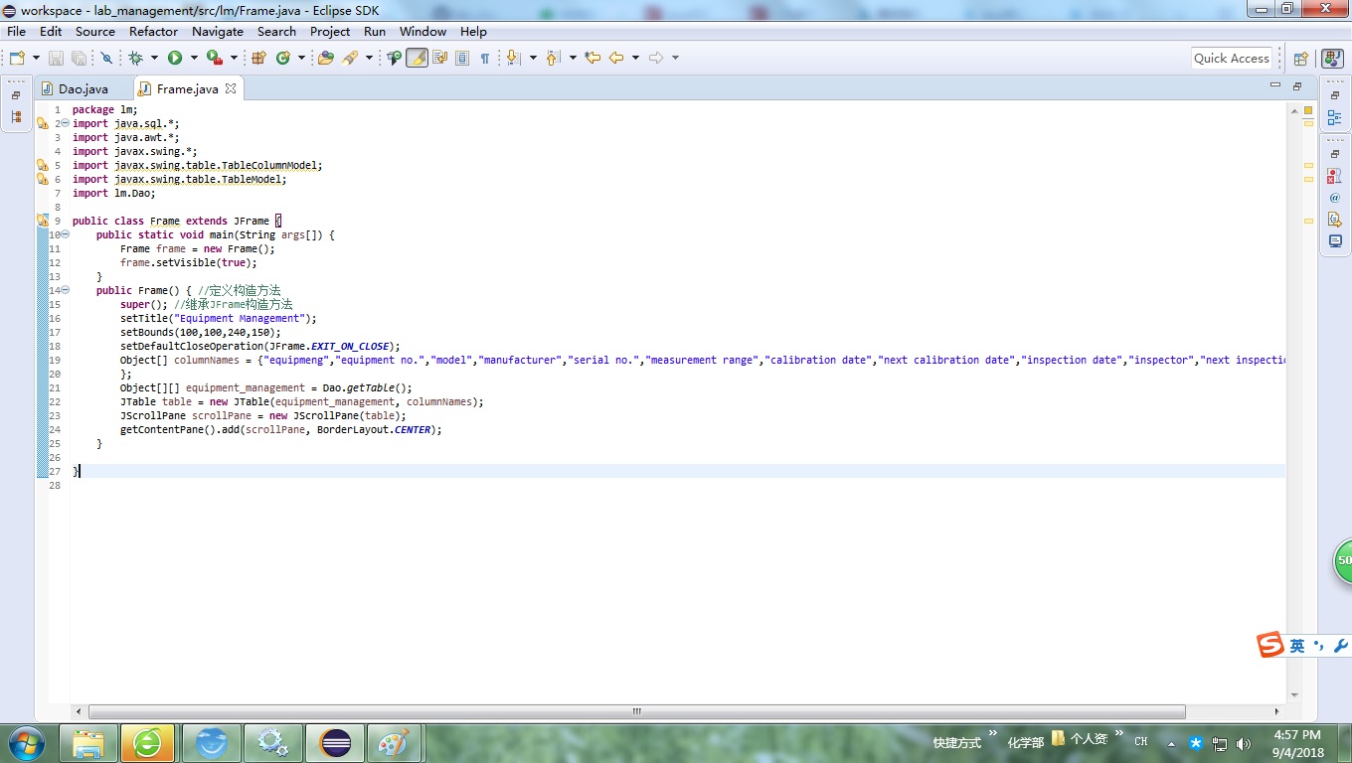Open the Search dropdown arrow
This screenshot has width=1352, height=763.
[x=369, y=58]
